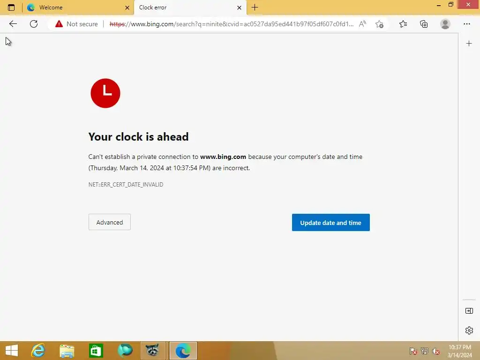Viewport: 480px width, 360px height.
Task: Click Update date and time button
Action: pos(330,223)
